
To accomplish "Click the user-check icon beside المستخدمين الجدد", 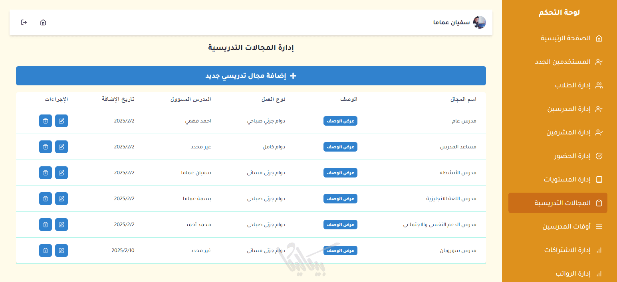I will click(599, 62).
